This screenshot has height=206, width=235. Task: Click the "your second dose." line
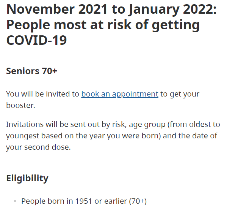tap(38, 147)
